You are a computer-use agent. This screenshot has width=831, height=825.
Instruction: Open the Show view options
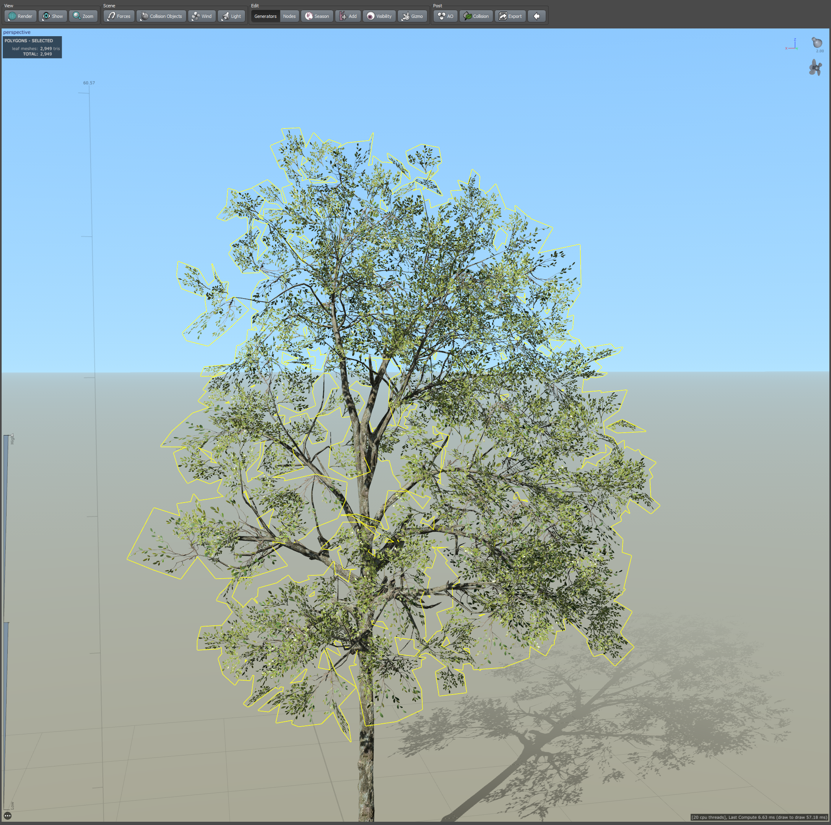[x=52, y=16]
